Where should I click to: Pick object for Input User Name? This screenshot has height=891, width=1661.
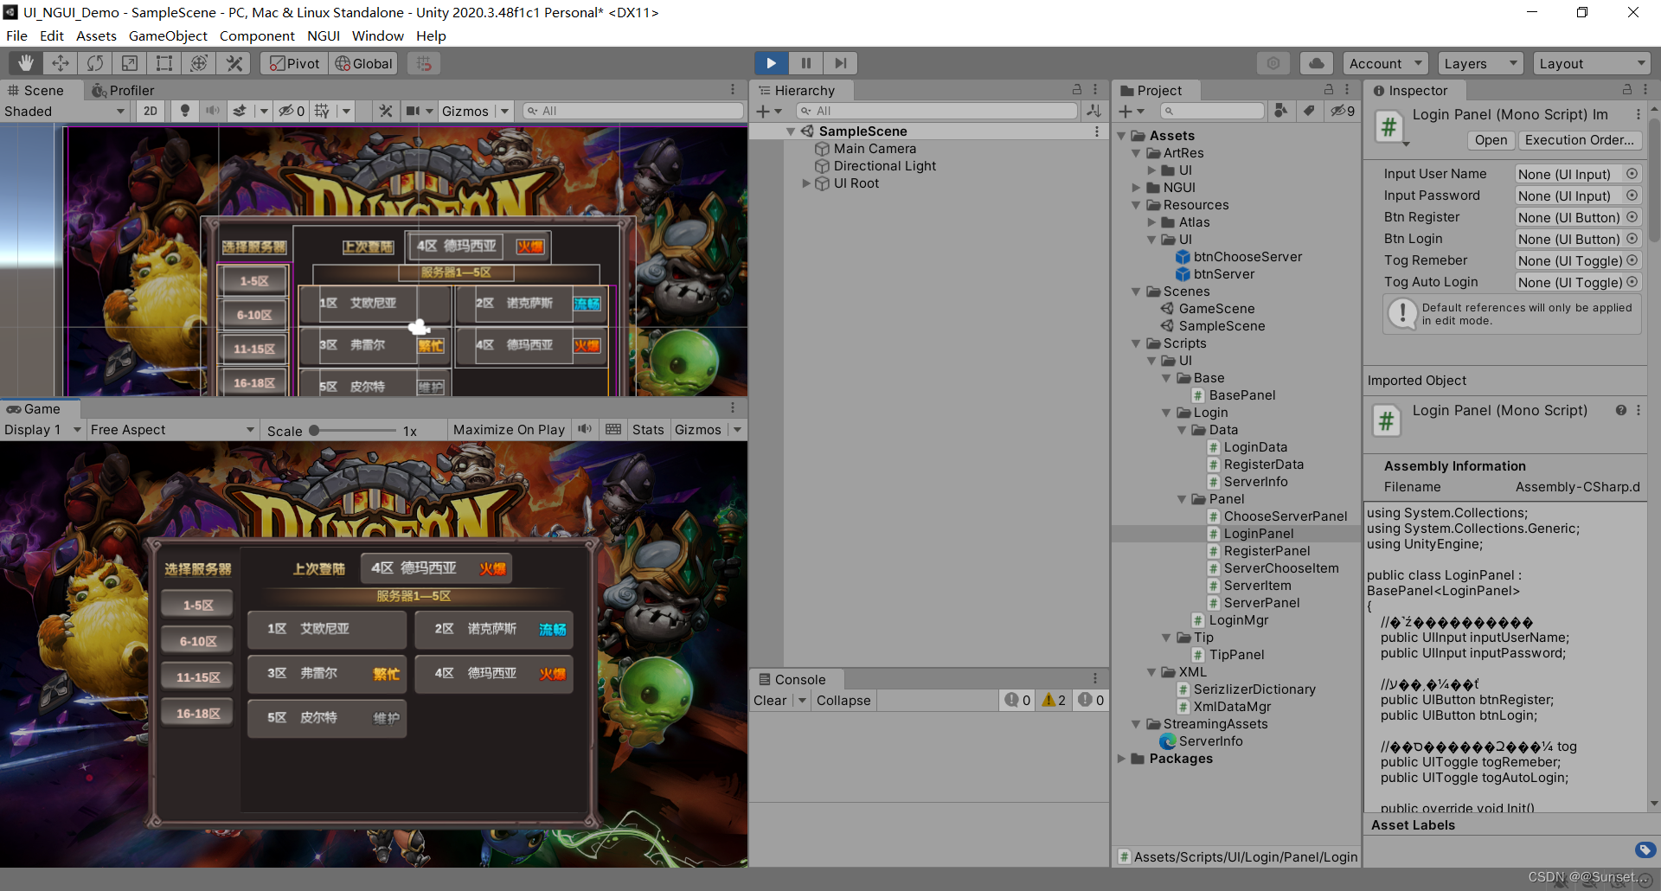(1632, 174)
